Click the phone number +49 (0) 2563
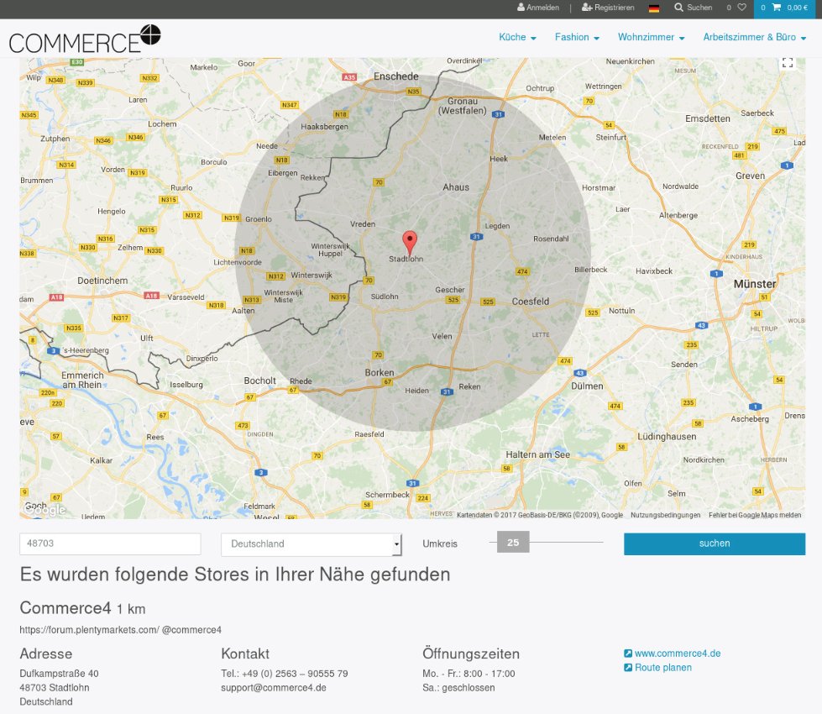822x714 pixels. [296, 673]
